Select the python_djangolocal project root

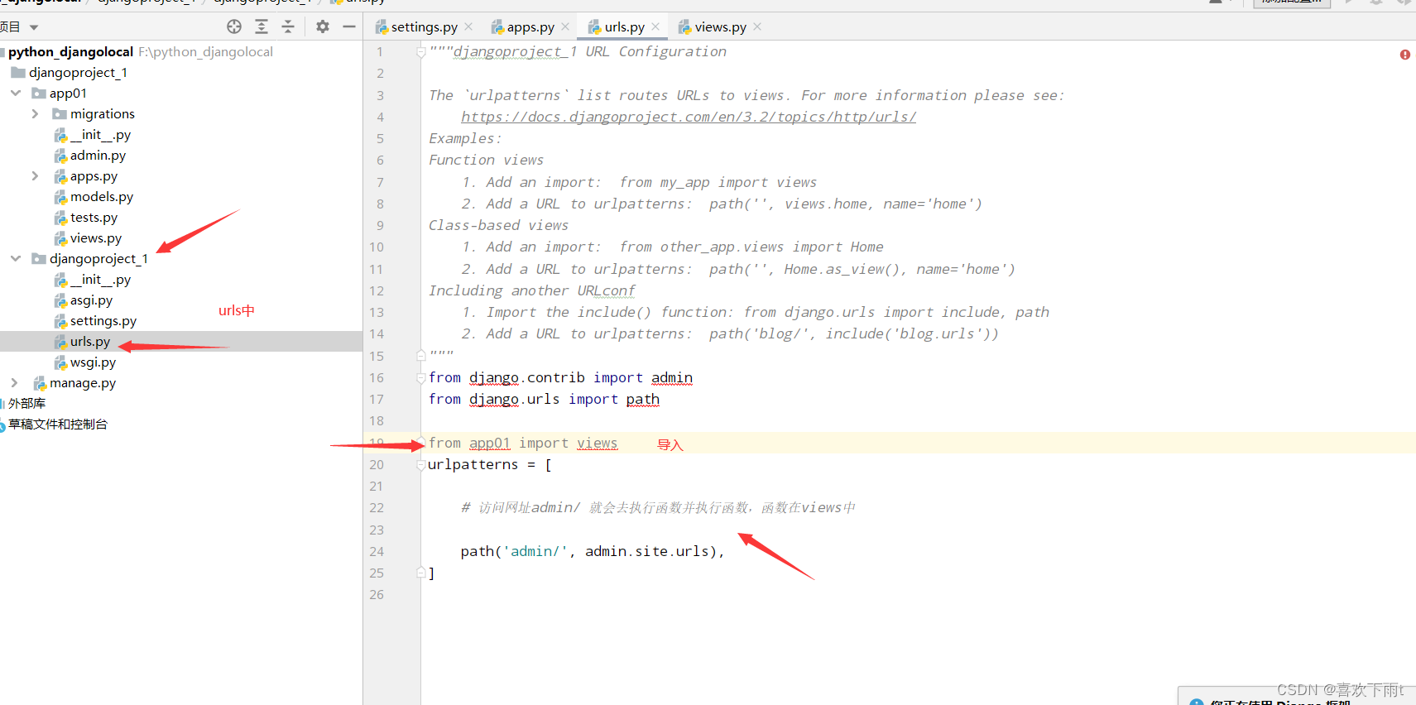[x=70, y=51]
